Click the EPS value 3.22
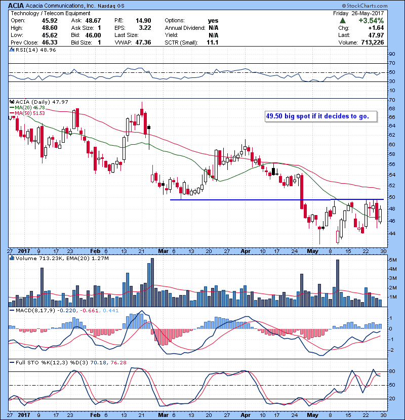 145,28
